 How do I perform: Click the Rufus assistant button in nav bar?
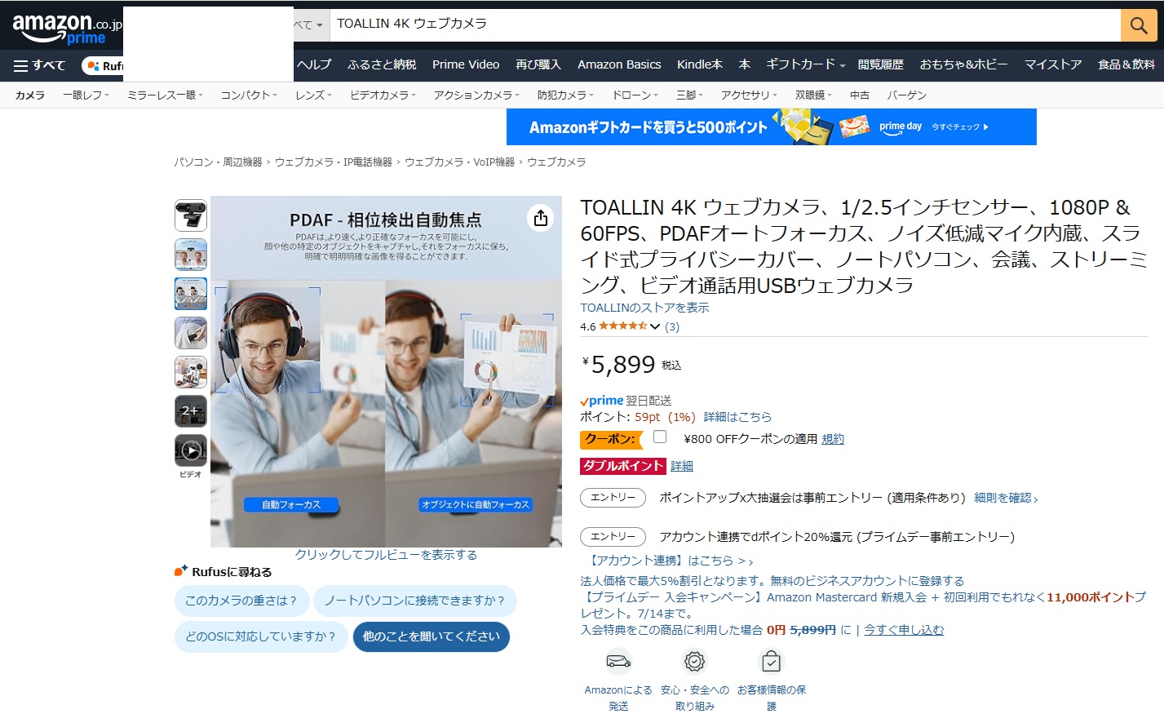click(104, 65)
